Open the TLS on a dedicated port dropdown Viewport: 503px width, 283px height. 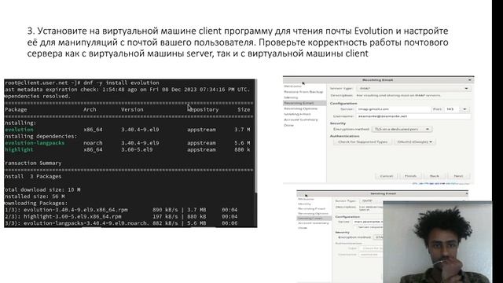coord(402,129)
